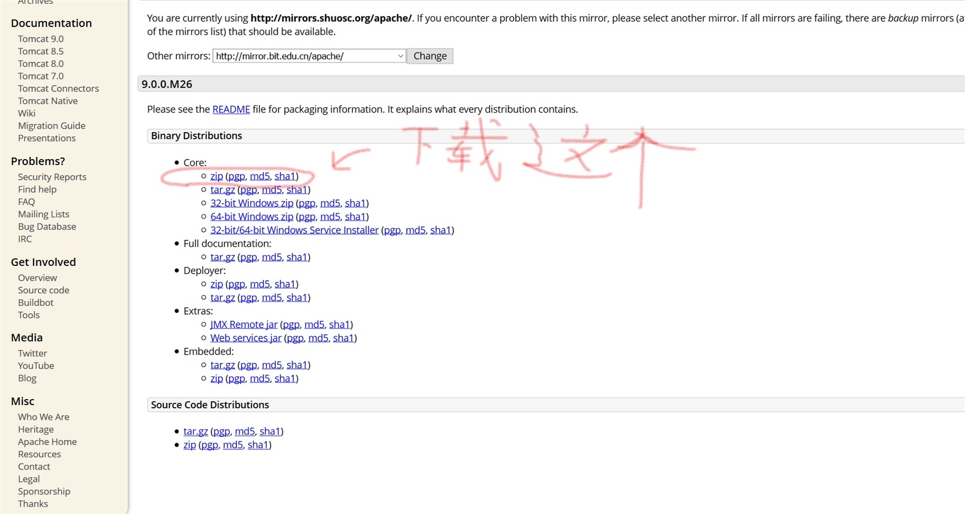
Task: Visit the YouTube media link
Action: pos(36,366)
